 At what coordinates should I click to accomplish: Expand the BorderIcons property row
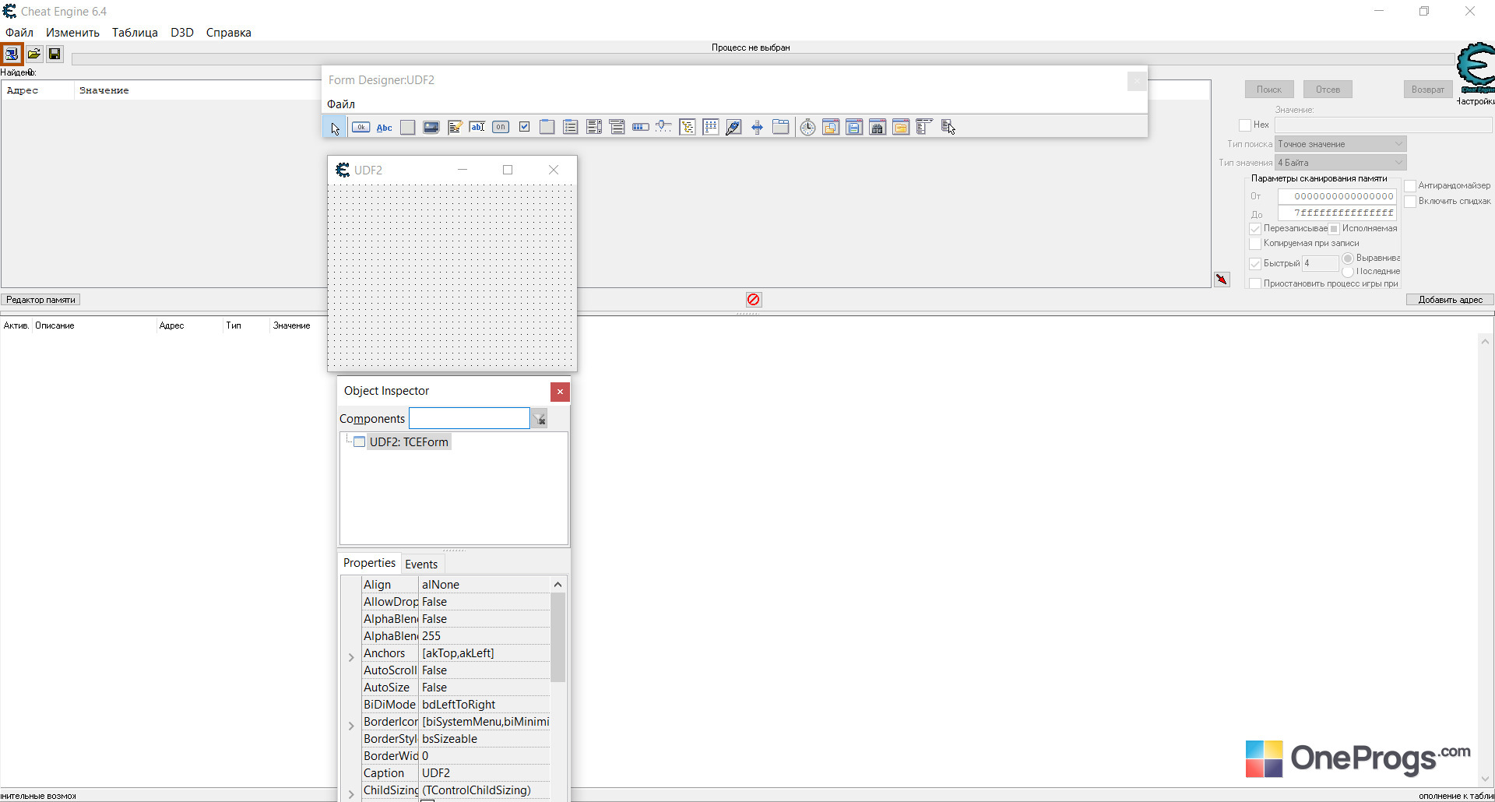pyautogui.click(x=351, y=726)
